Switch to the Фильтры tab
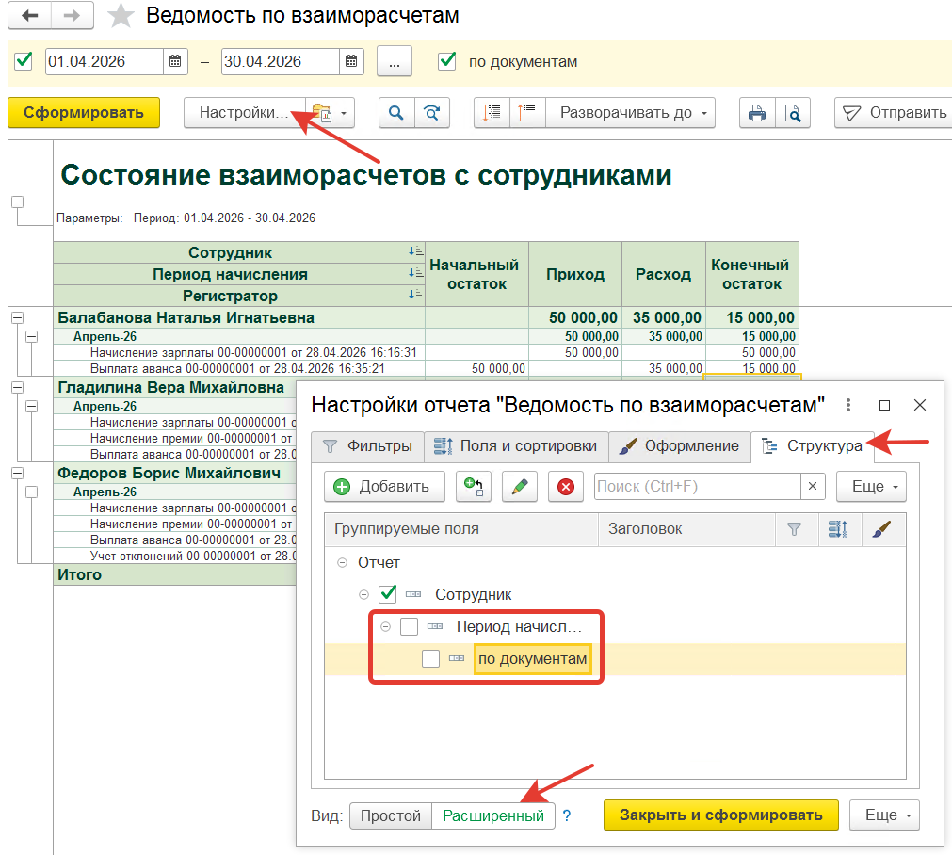952x855 pixels. click(367, 446)
